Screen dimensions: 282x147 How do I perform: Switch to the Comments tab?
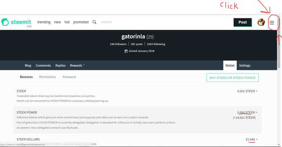(x=43, y=65)
